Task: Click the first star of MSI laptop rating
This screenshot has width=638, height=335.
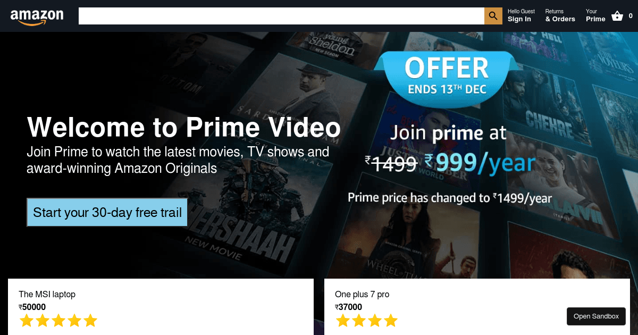Action: [27, 321]
